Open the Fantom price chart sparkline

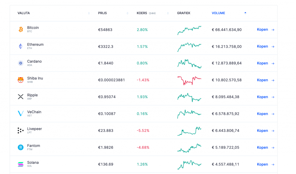coord(189,148)
